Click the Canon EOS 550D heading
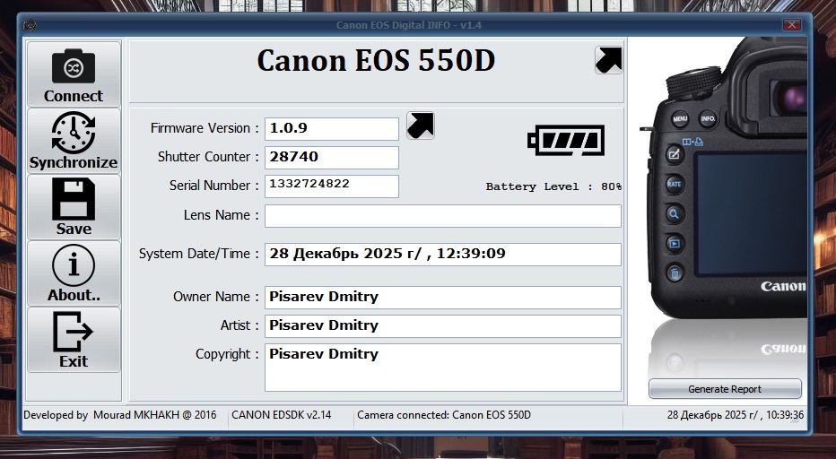The height and width of the screenshot is (459, 836). [x=376, y=60]
